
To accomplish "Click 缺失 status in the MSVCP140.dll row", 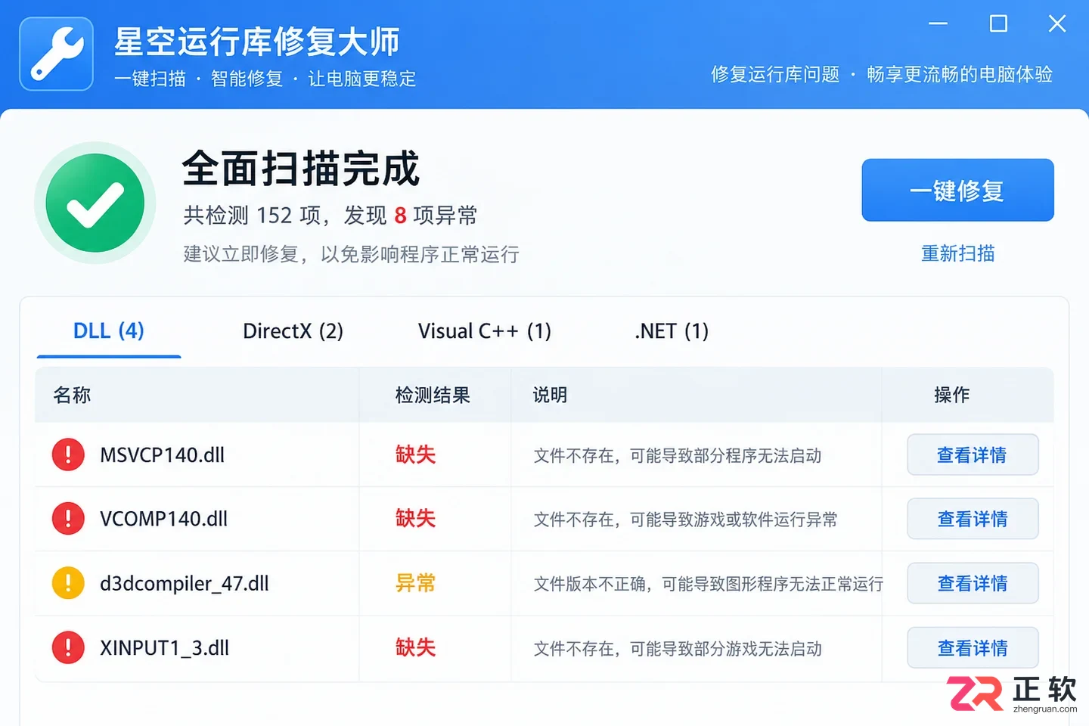I will tap(415, 455).
